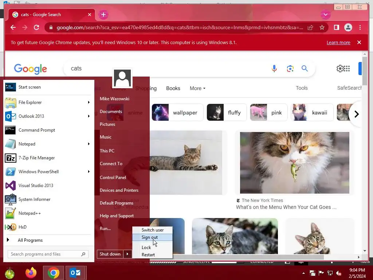The image size is (373, 280).
Task: Choose Sign out from power menu
Action: click(153, 237)
